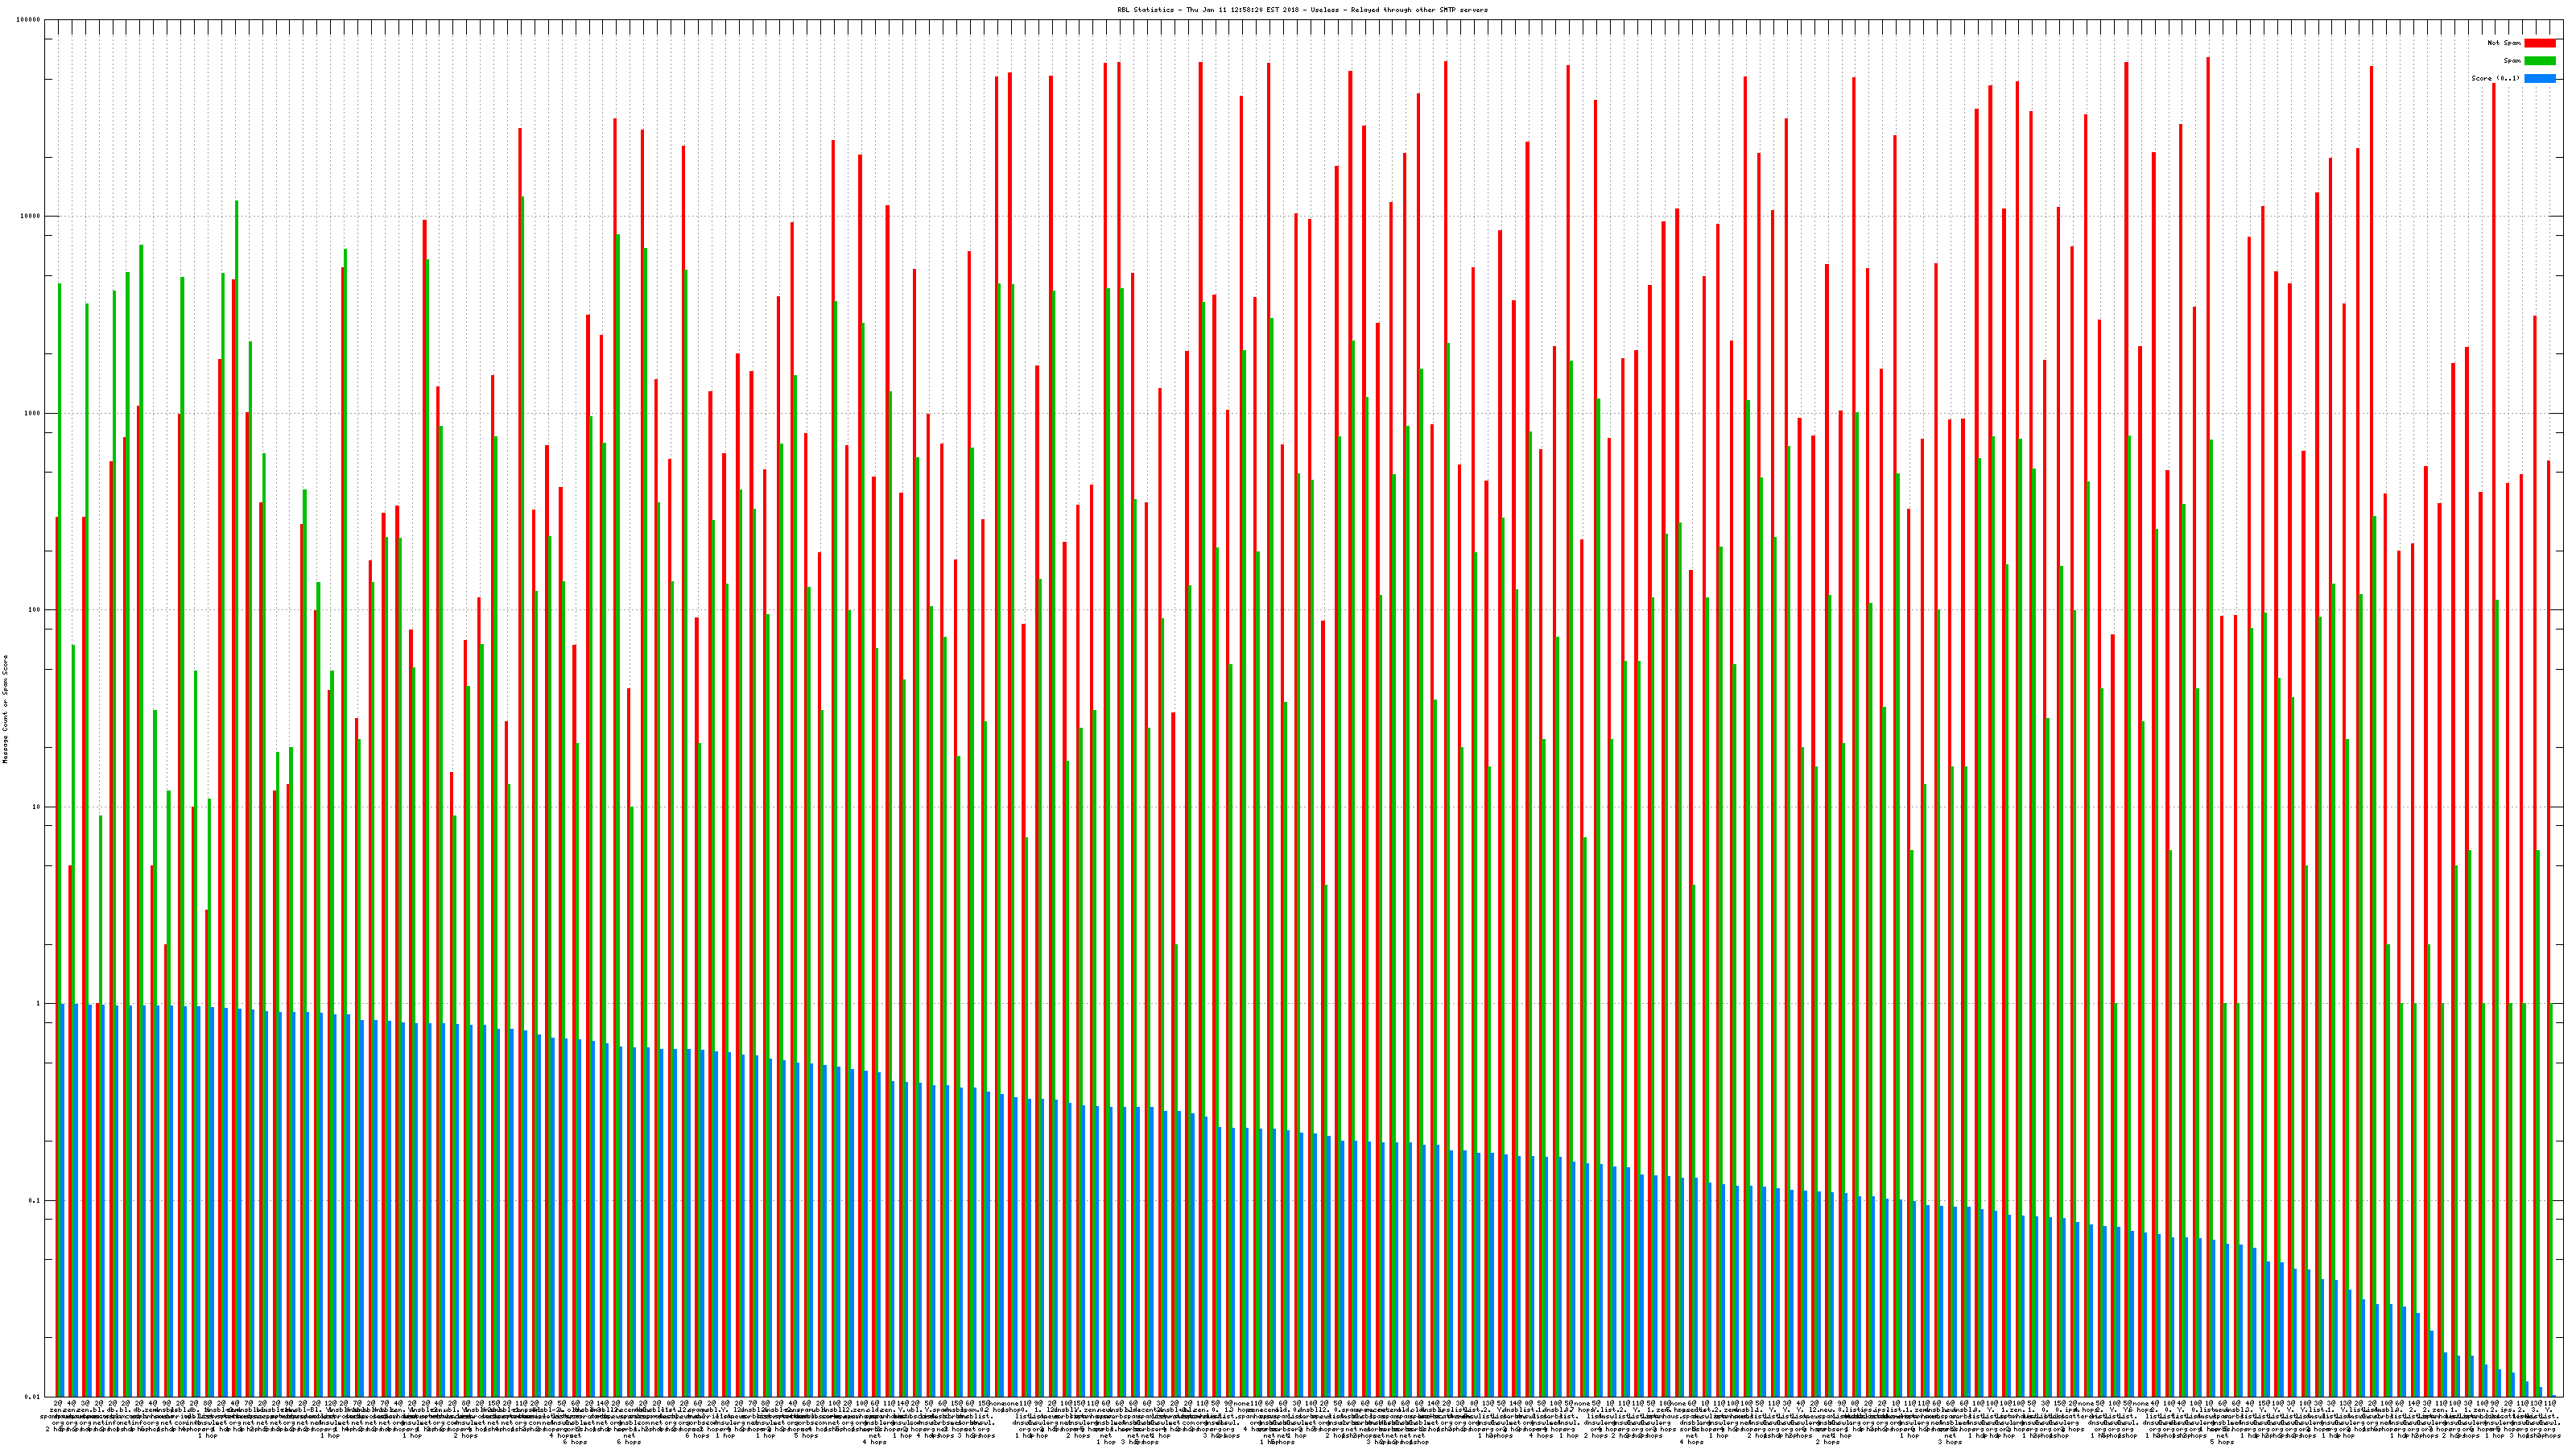This screenshot has height=1449, width=2576.
Task: Click the 100 y-axis tick label
Action: (x=35, y=610)
